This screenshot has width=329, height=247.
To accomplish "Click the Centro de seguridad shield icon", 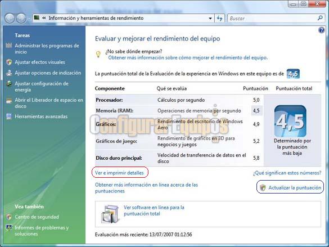I will click(9, 217).
